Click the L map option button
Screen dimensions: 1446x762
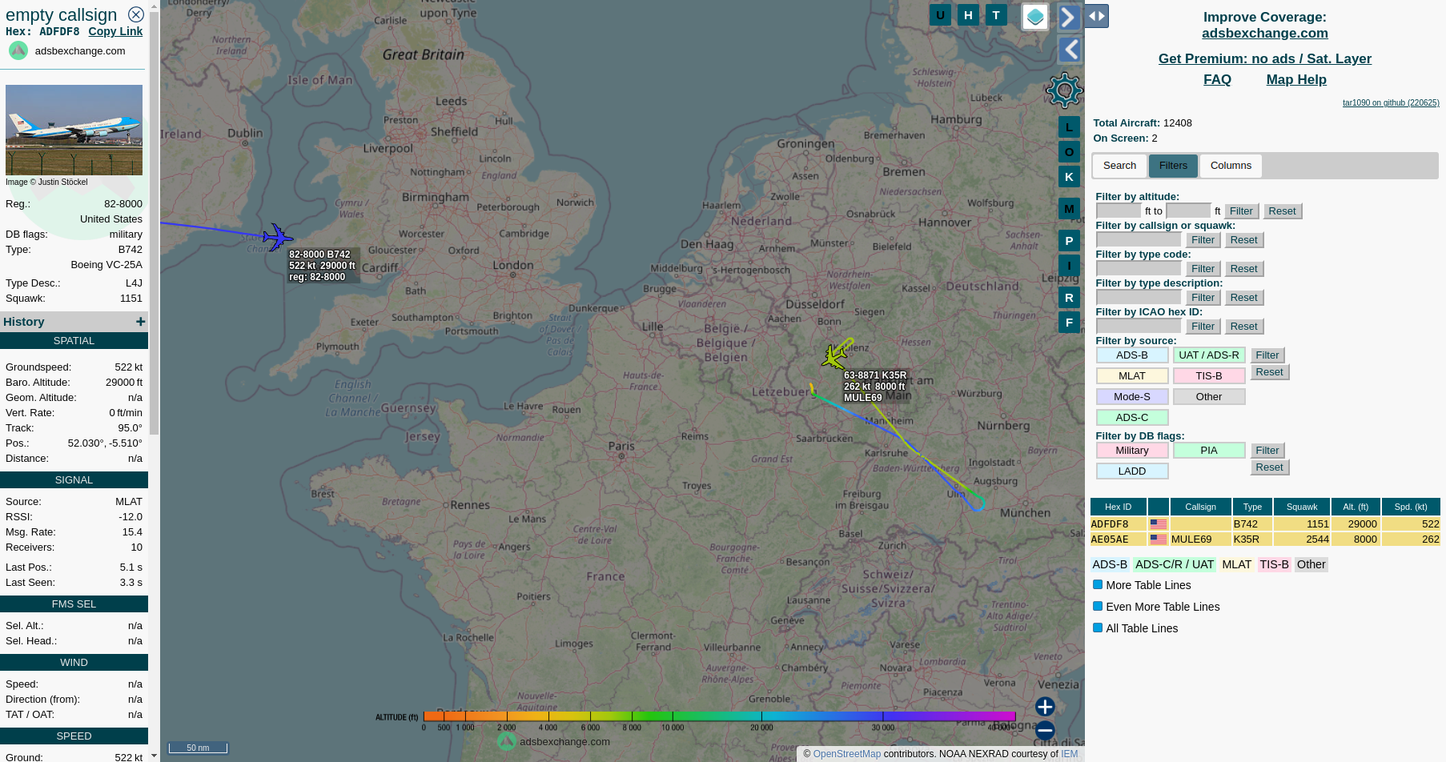(1069, 126)
